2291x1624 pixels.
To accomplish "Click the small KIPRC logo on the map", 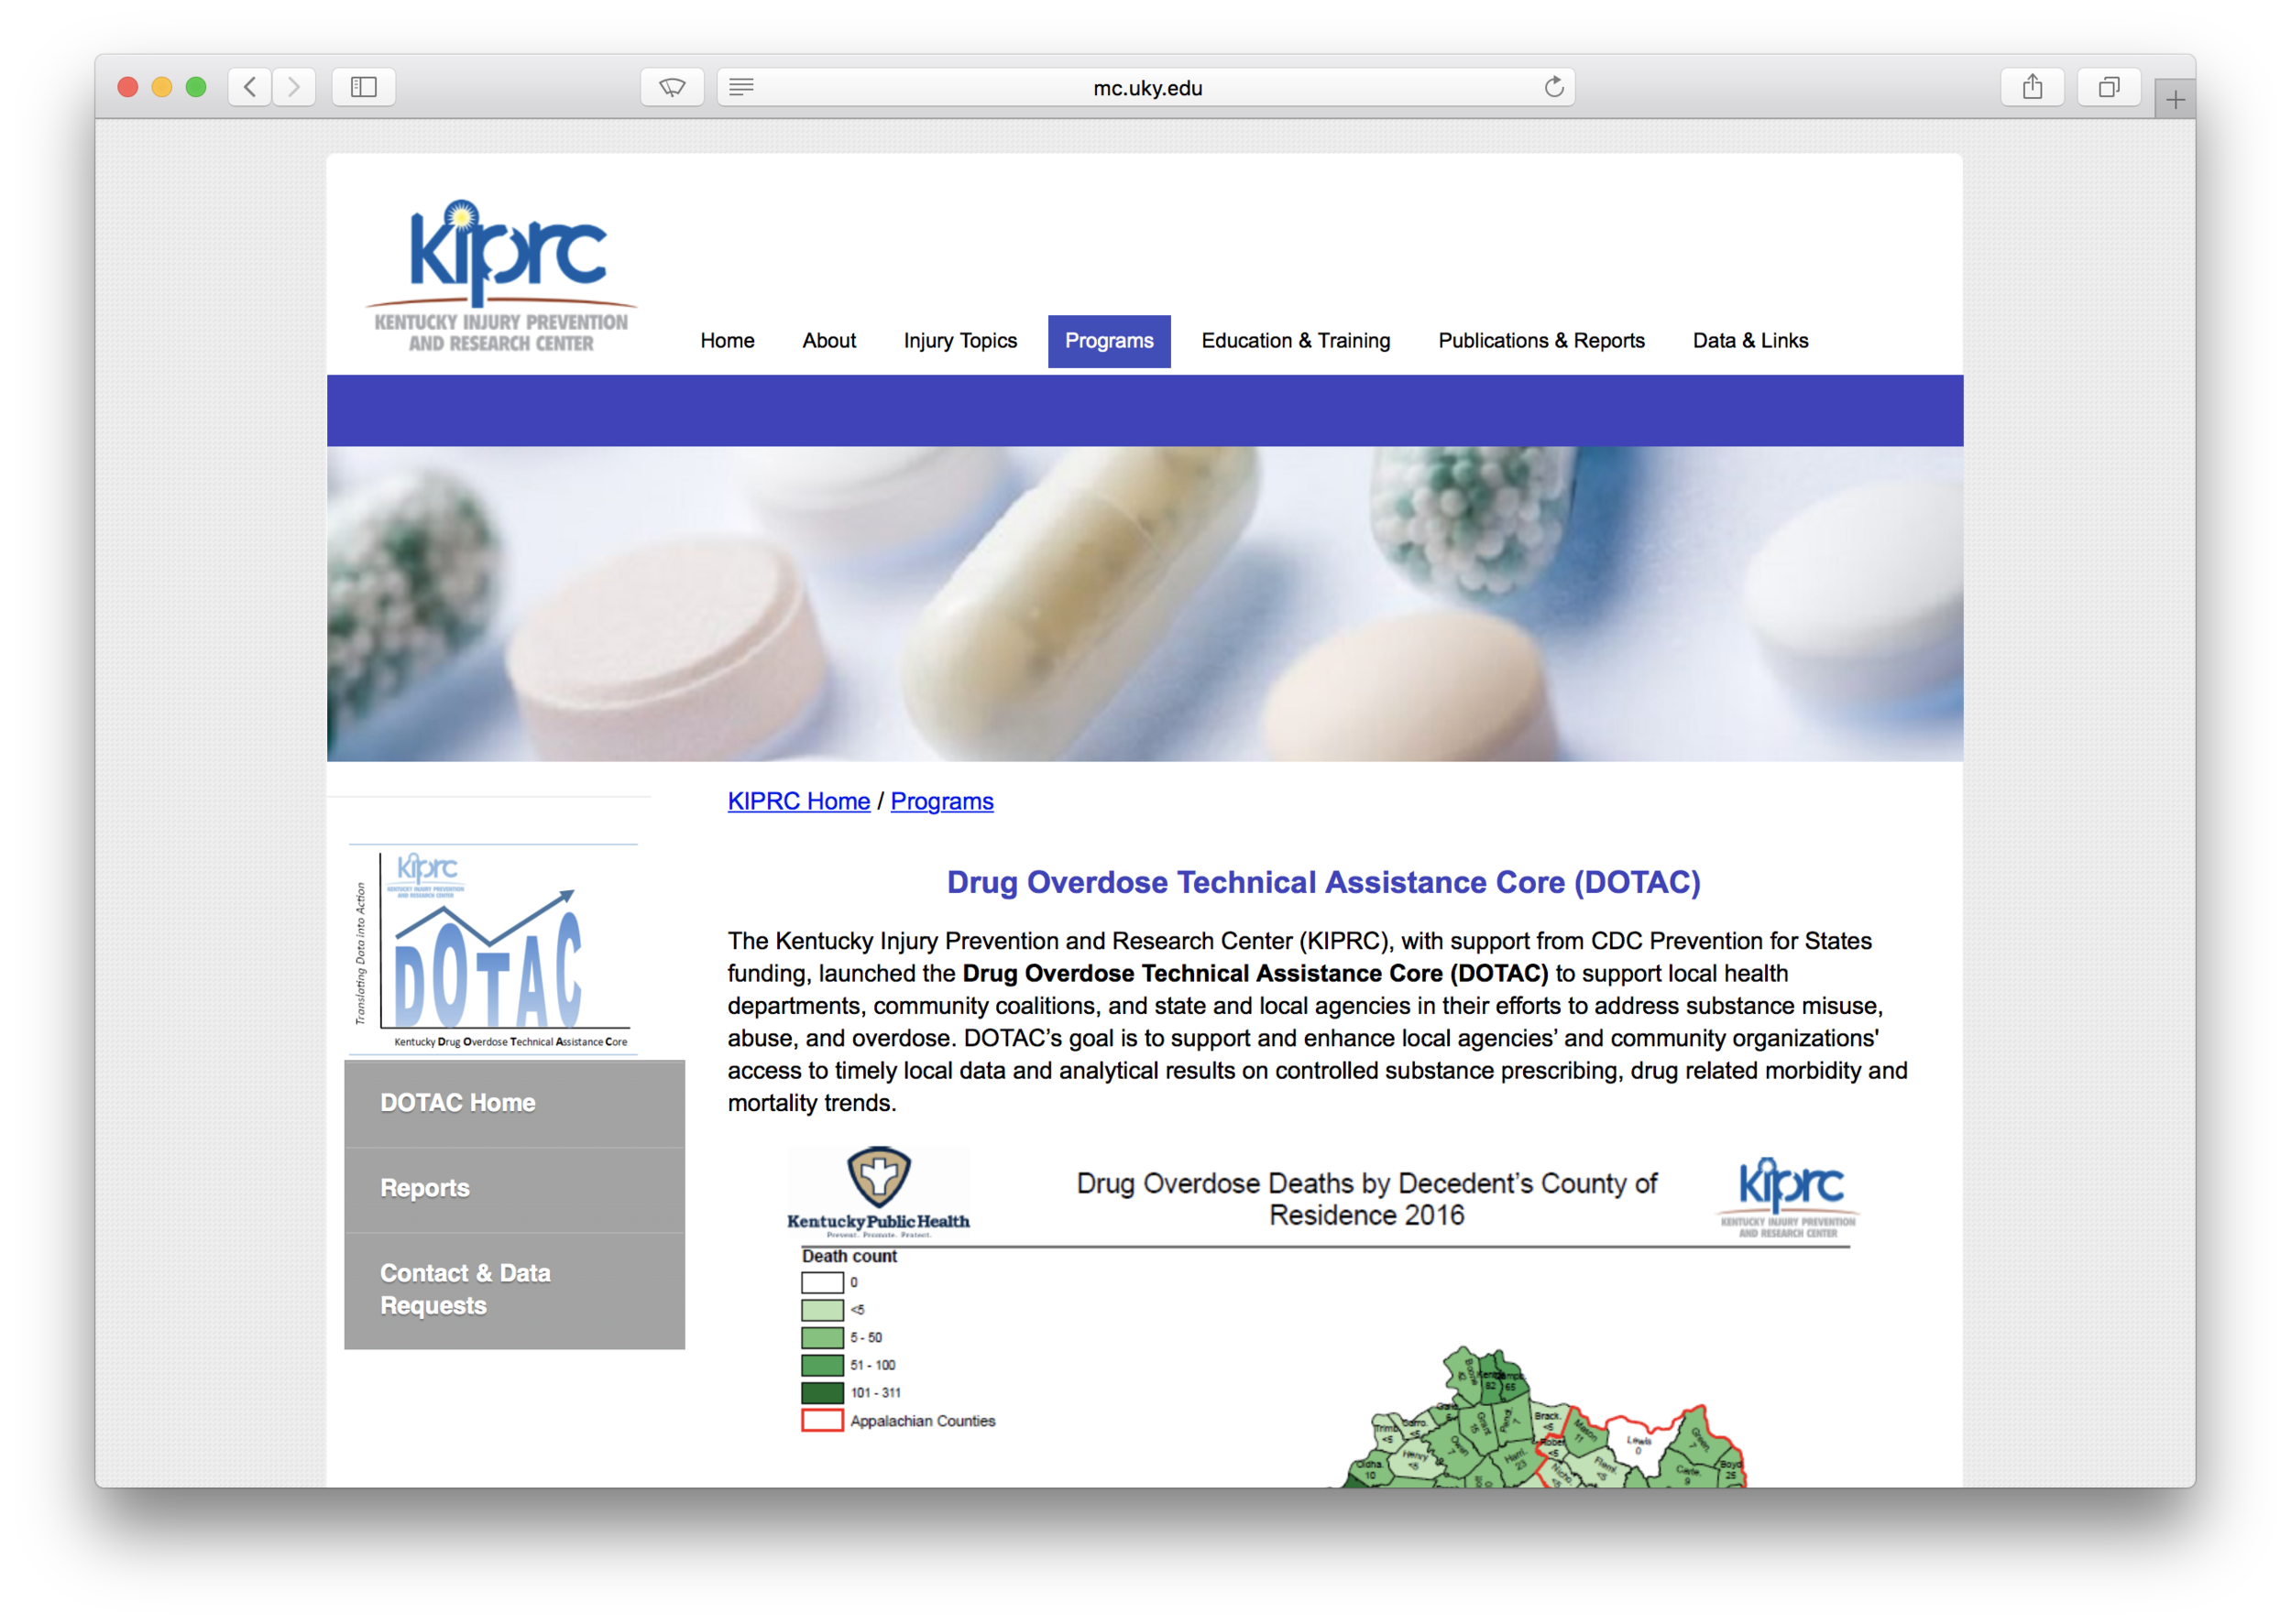I will [x=1788, y=1197].
